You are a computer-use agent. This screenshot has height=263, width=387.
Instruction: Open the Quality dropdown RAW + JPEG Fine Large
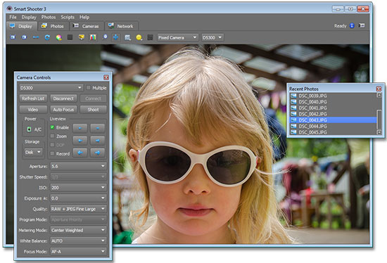(79, 209)
